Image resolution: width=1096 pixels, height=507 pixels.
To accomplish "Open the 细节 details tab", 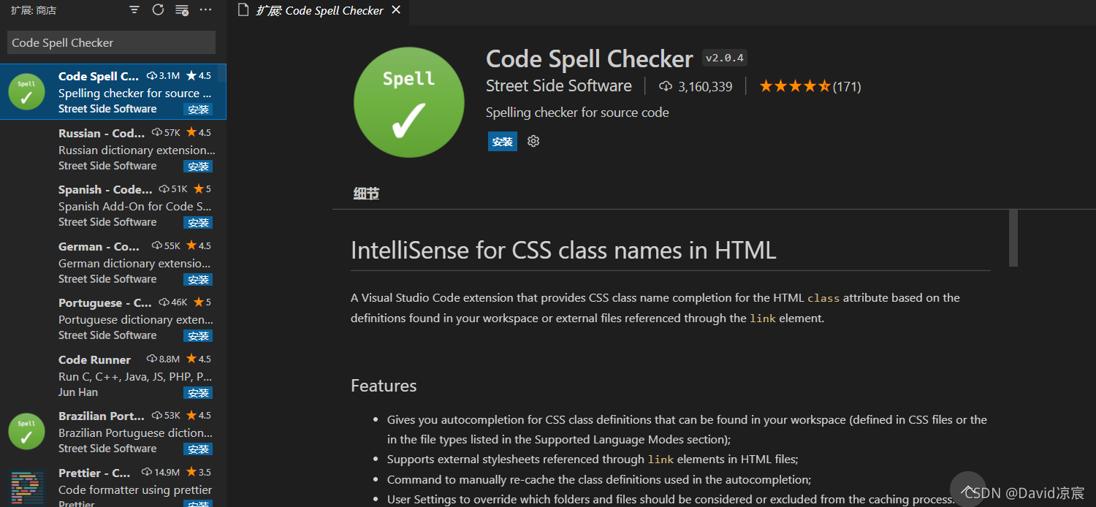I will coord(366,194).
